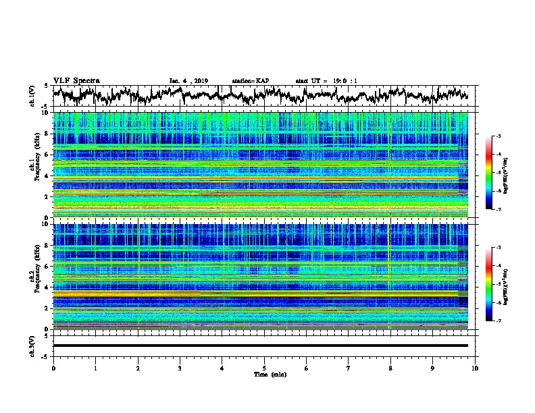535x413 pixels.
Task: Click the "-3" label on ch.1 colorbar
Action: pos(499,136)
